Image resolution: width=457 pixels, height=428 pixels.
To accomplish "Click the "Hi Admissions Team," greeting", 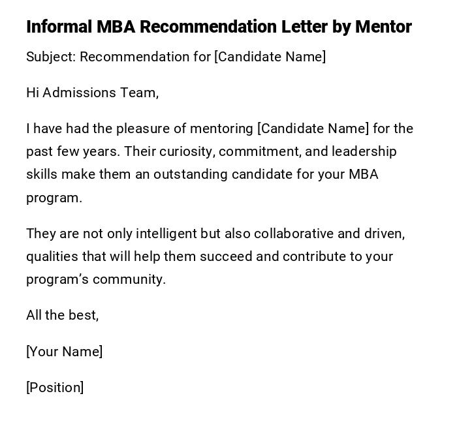I will pos(92,93).
